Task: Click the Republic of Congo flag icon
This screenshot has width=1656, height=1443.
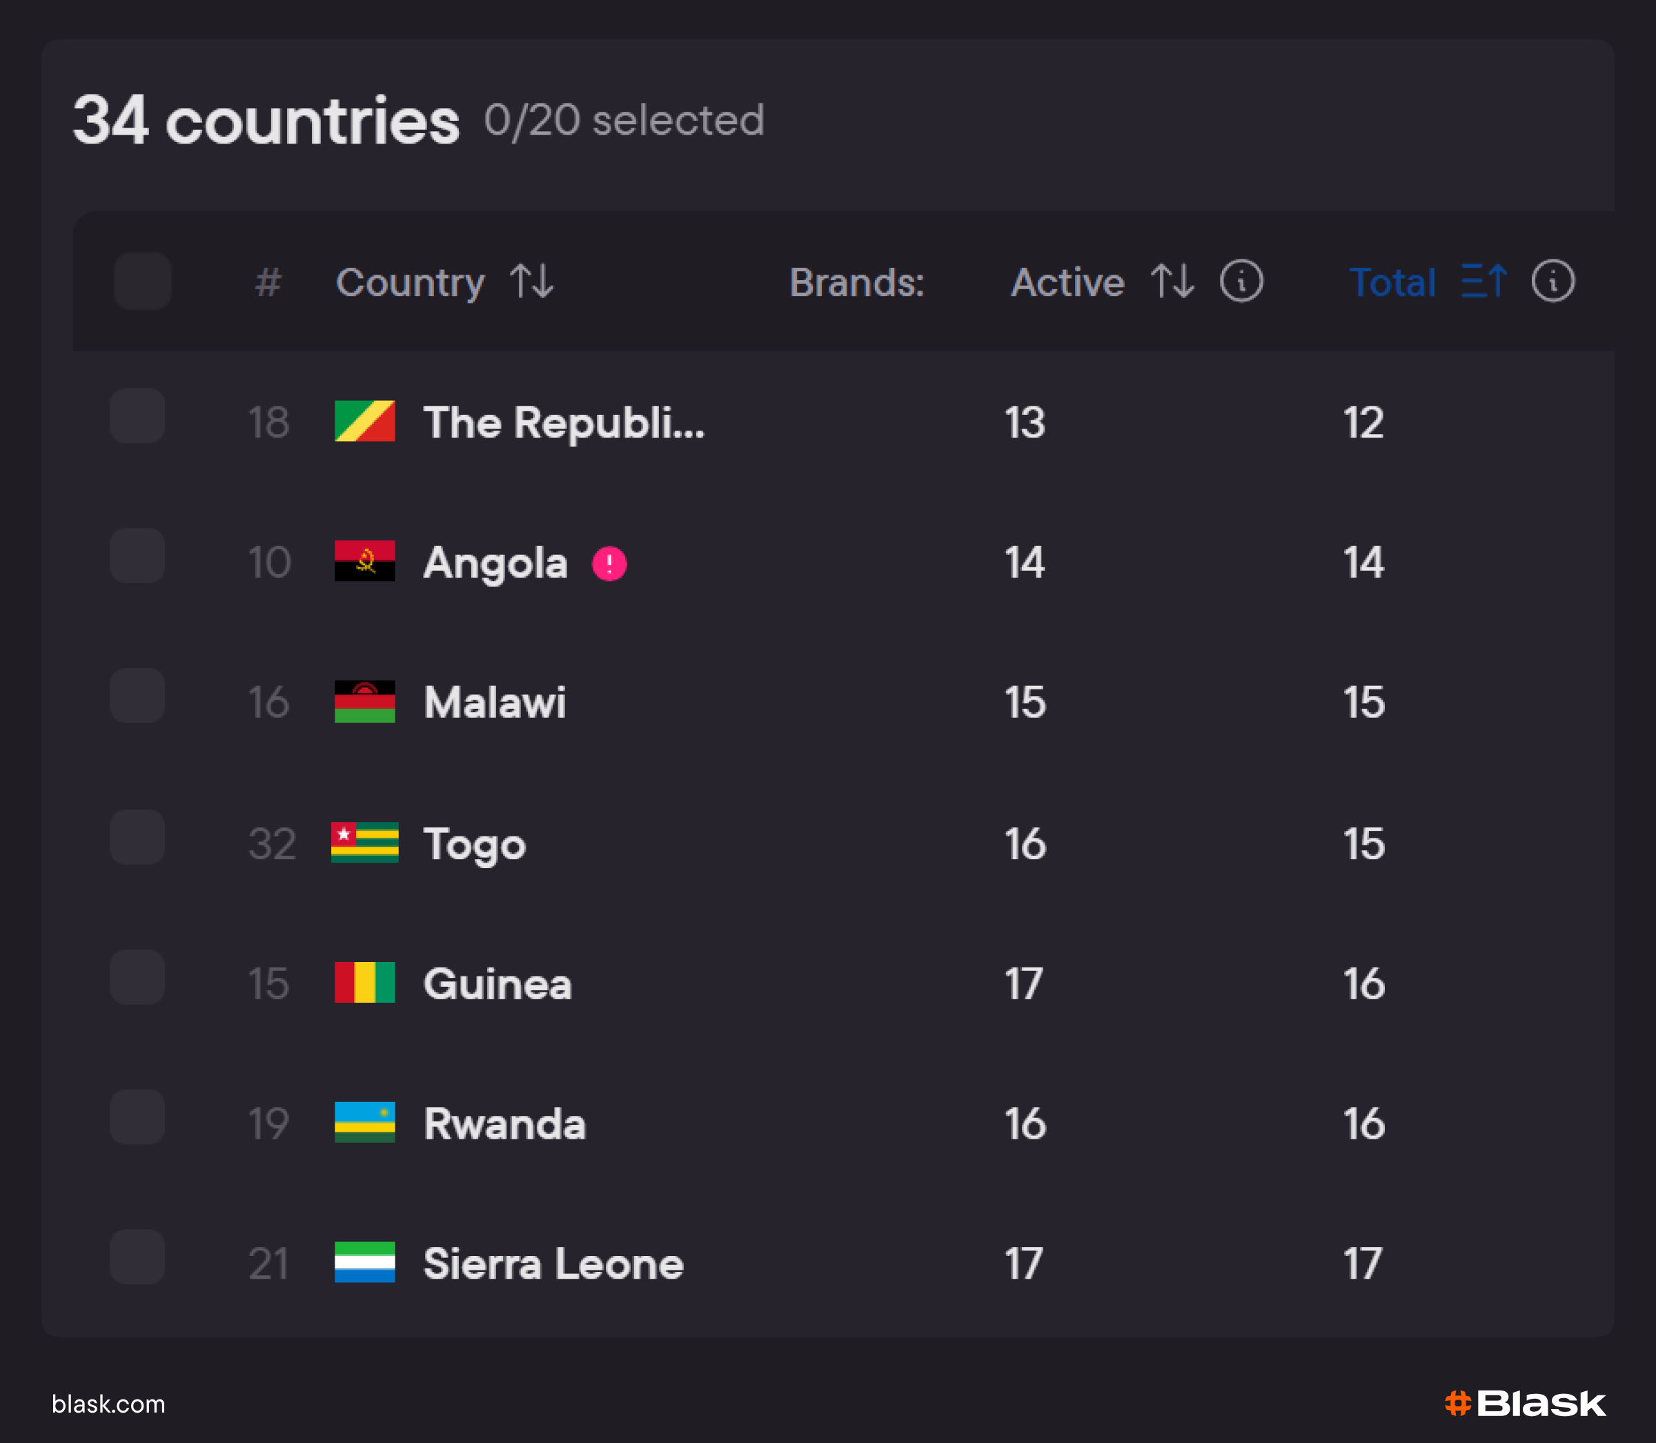Action: tap(365, 421)
